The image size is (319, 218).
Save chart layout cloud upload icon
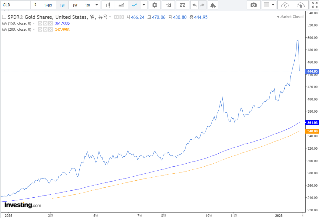tap(301, 5)
